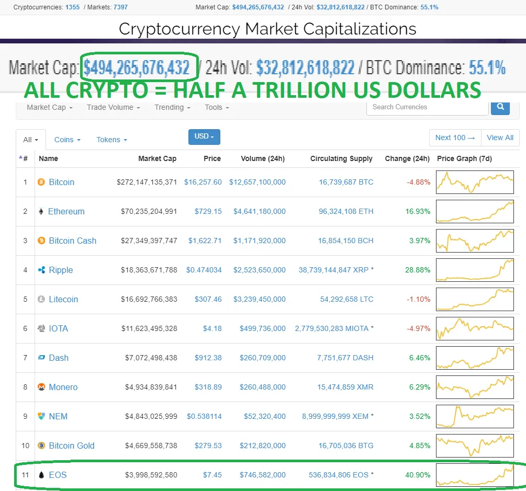
Task: Expand the Tools dropdown
Action: (217, 107)
